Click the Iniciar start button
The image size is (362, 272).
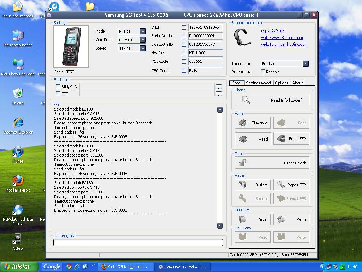coord(19,267)
